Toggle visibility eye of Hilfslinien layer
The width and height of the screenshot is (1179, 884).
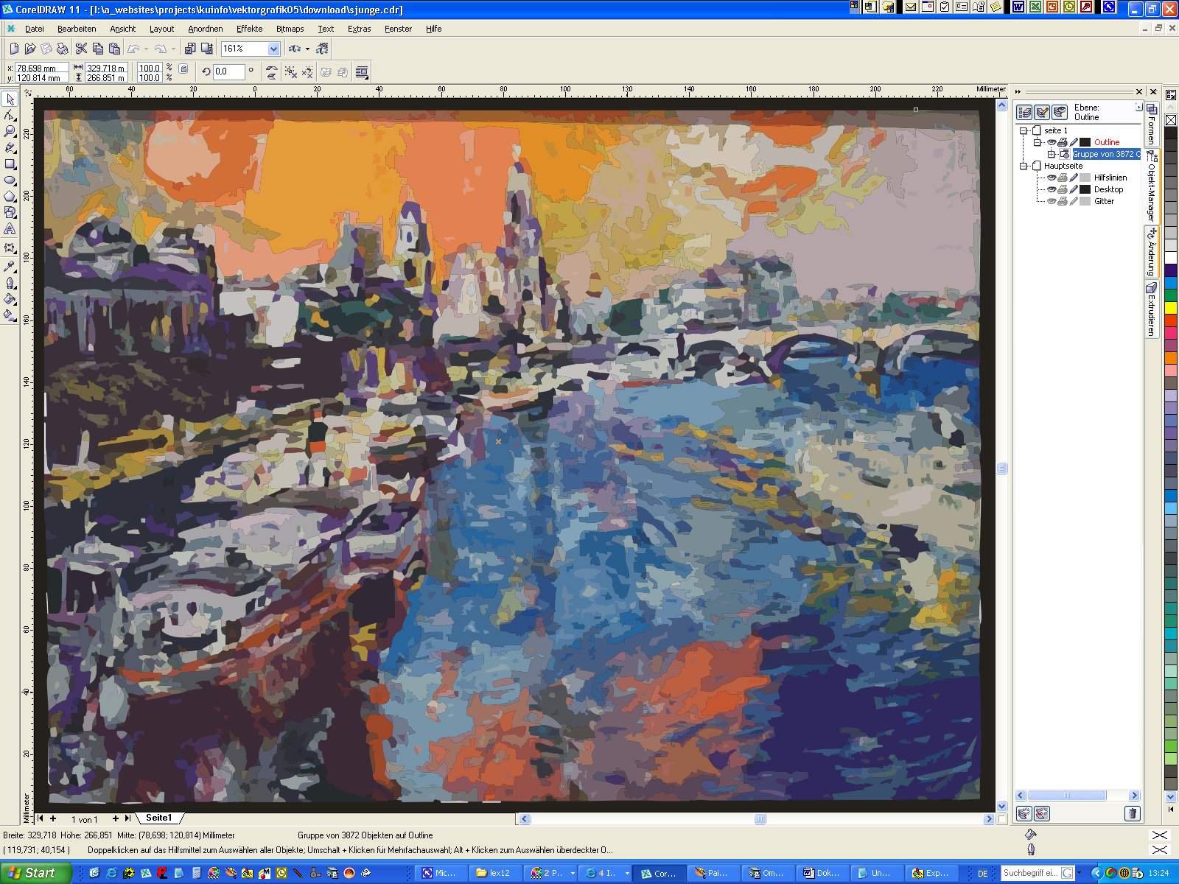[x=1052, y=178]
